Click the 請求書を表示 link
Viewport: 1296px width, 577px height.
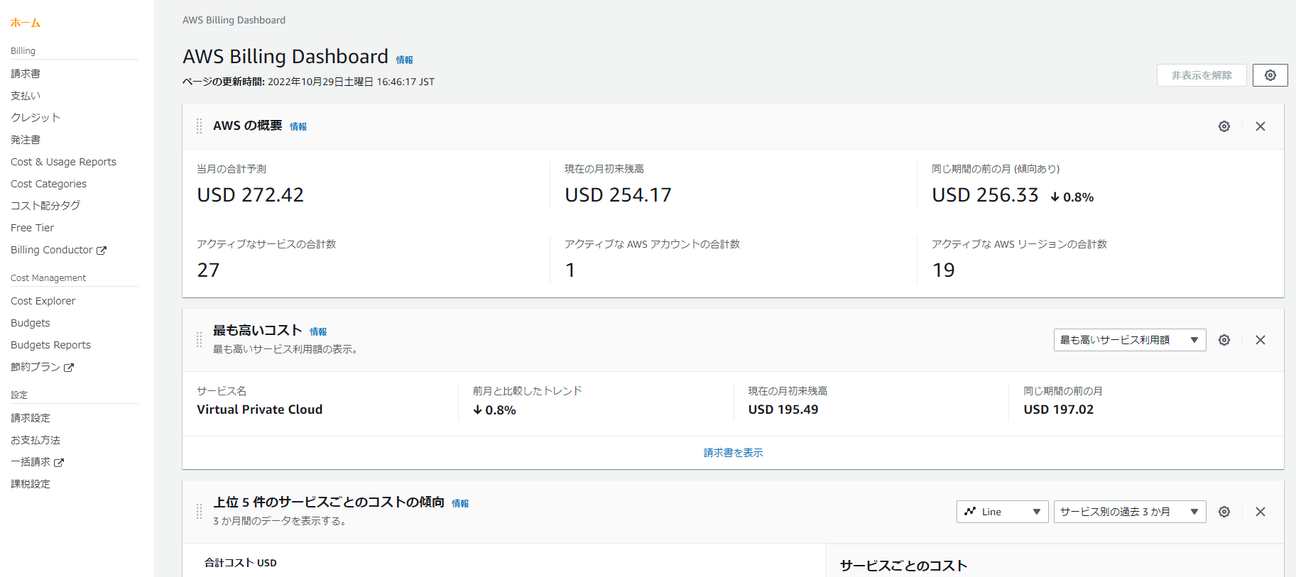pyautogui.click(x=733, y=453)
